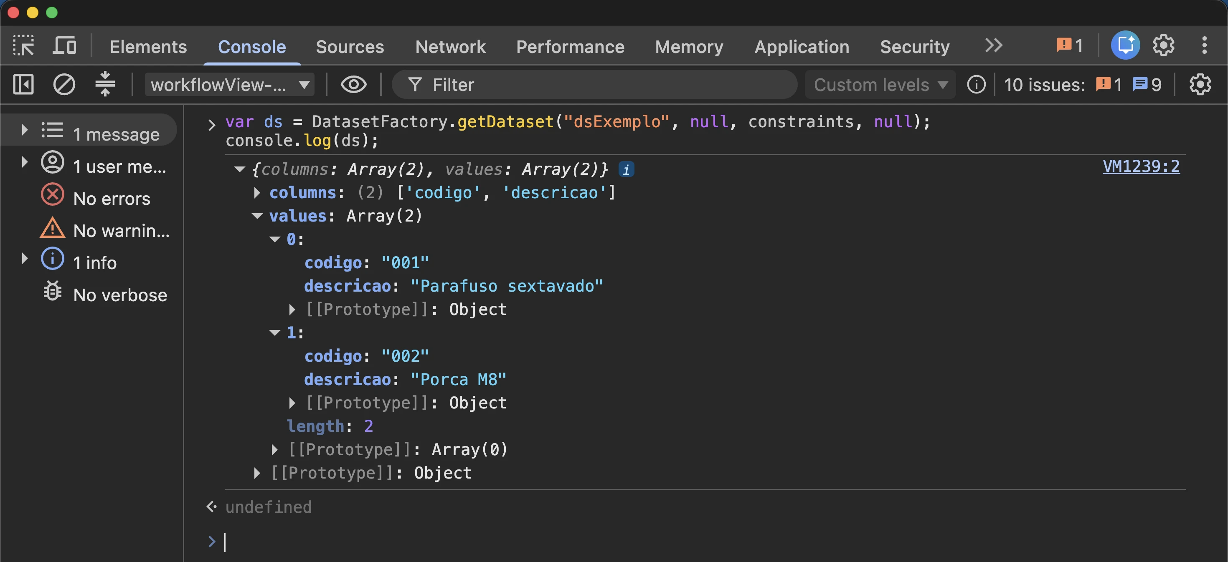Open the three-dot customize DevTools menu
Screen dimensions: 1228x562
1204,45
